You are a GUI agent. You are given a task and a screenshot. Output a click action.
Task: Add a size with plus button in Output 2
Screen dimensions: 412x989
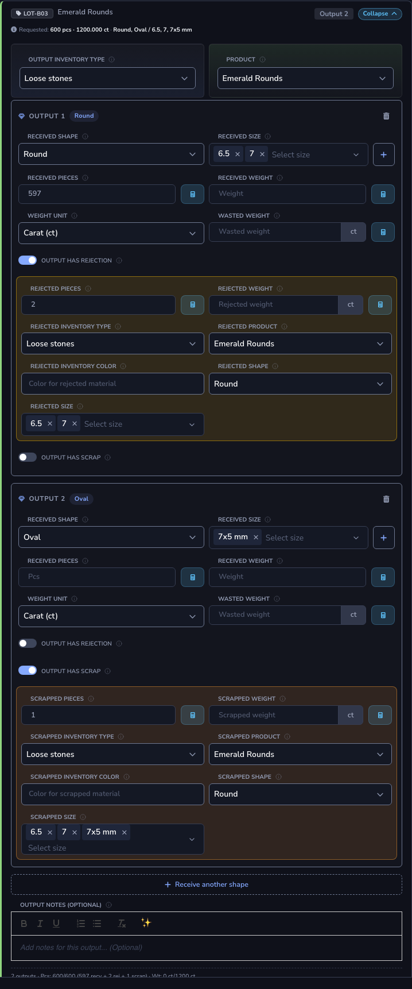point(384,538)
